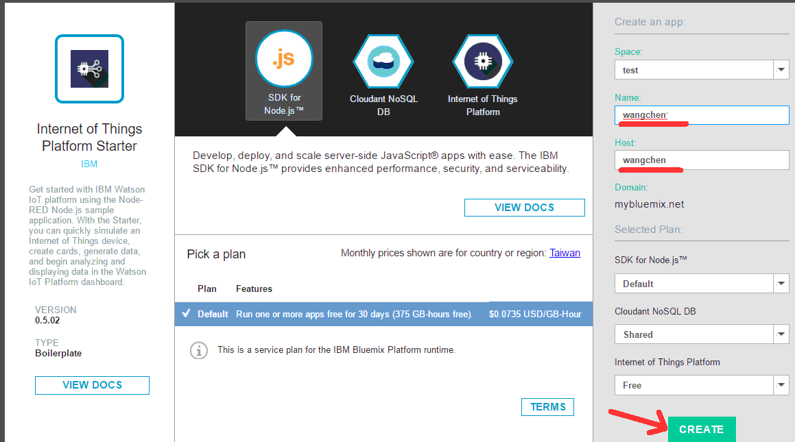
Task: Open the TERMS button
Action: (547, 407)
